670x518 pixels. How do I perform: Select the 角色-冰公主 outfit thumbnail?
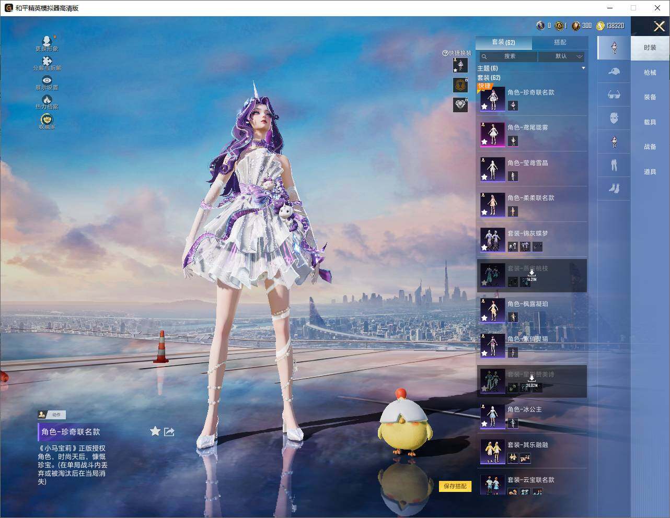coord(492,416)
